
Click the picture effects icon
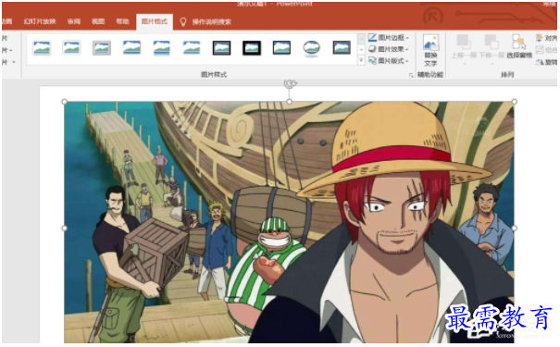[x=372, y=49]
